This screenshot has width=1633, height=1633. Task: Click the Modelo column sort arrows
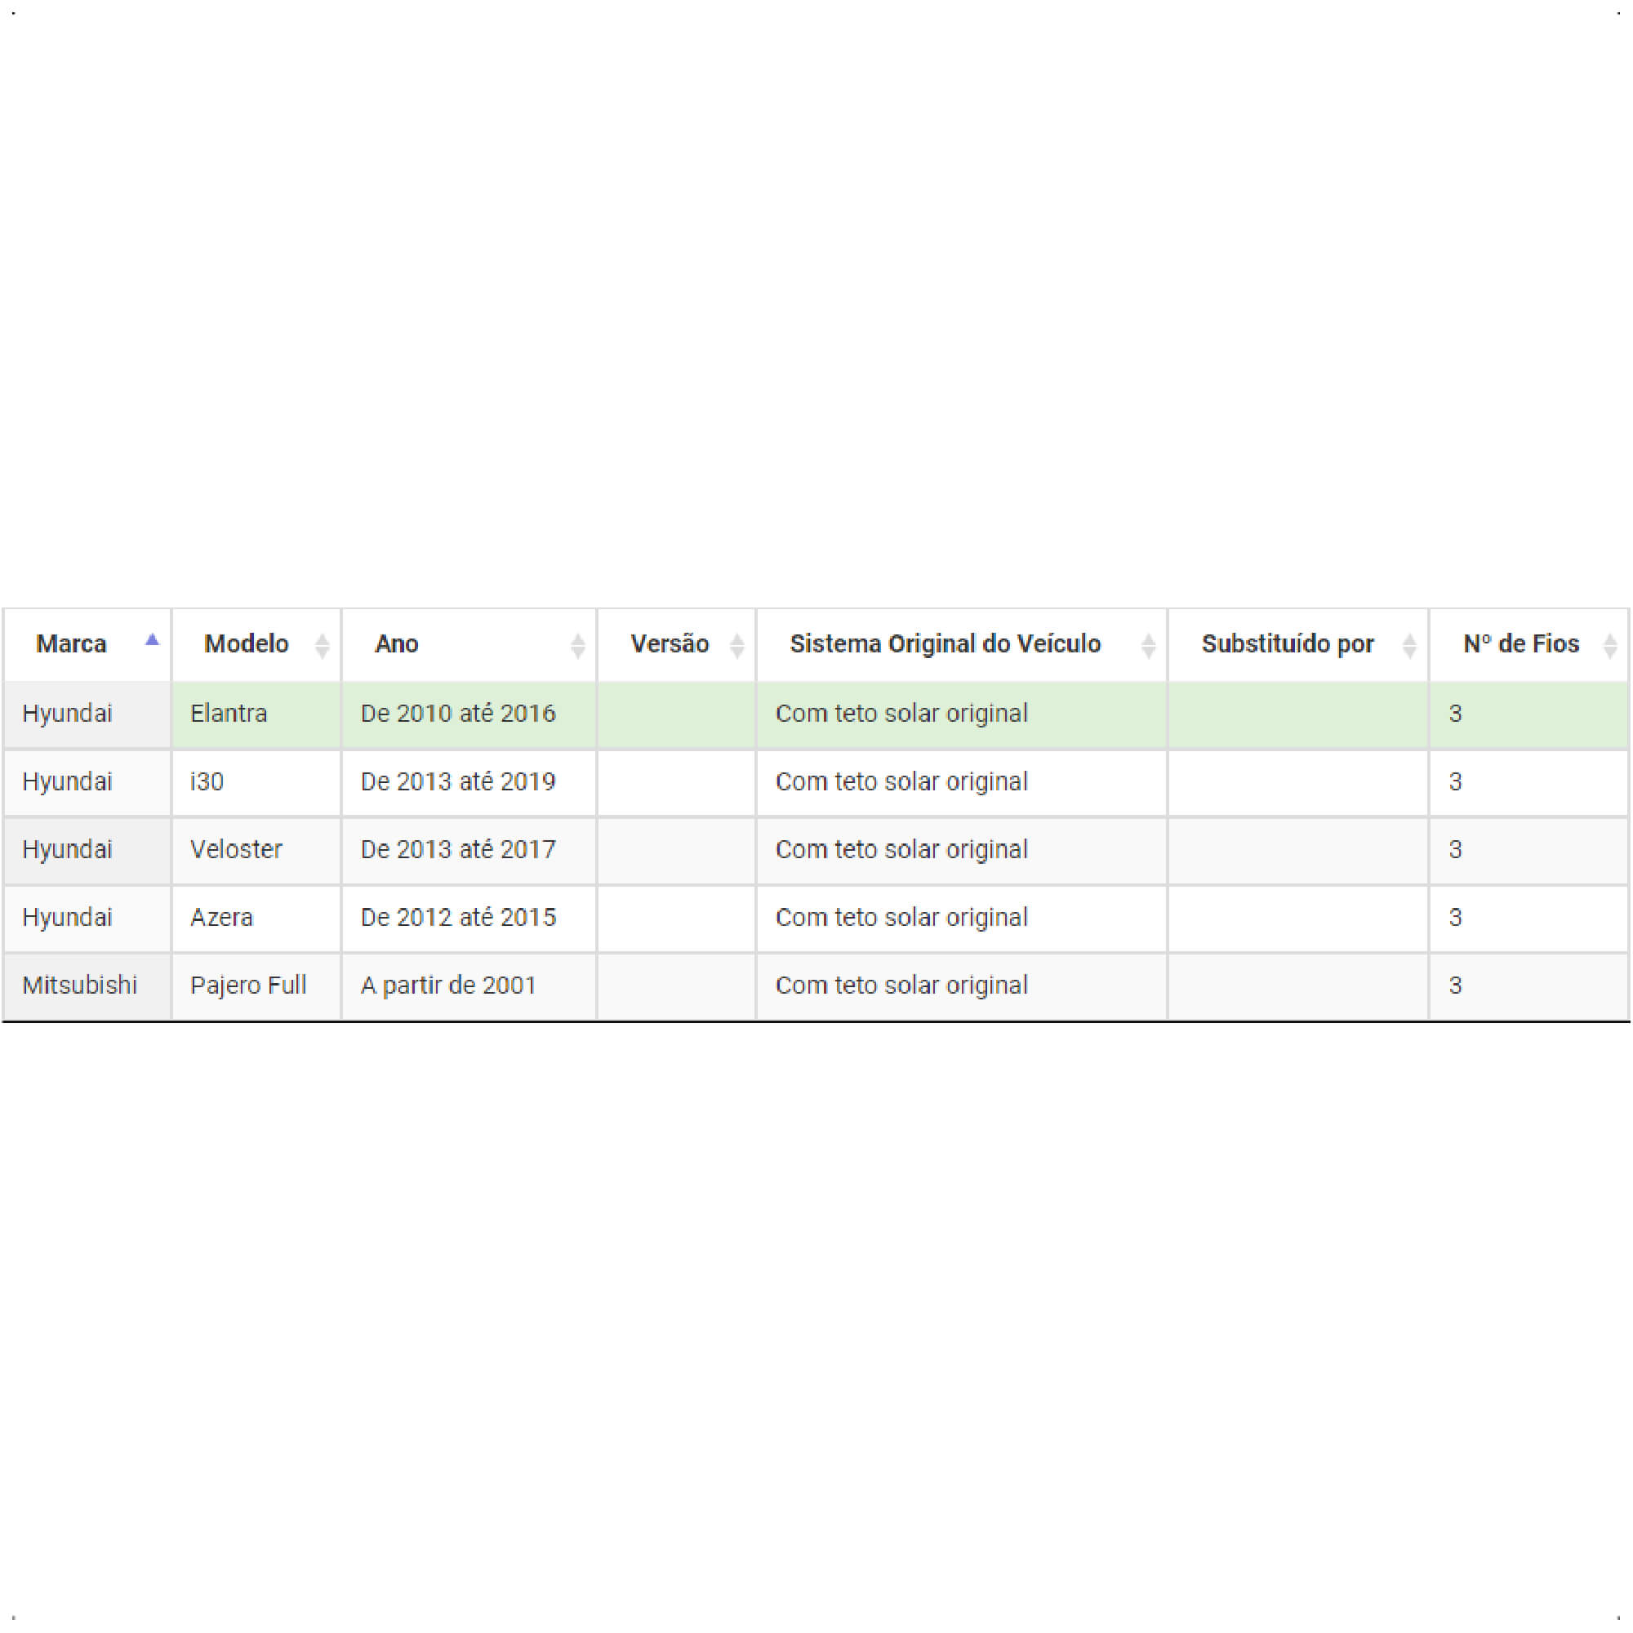click(x=322, y=646)
